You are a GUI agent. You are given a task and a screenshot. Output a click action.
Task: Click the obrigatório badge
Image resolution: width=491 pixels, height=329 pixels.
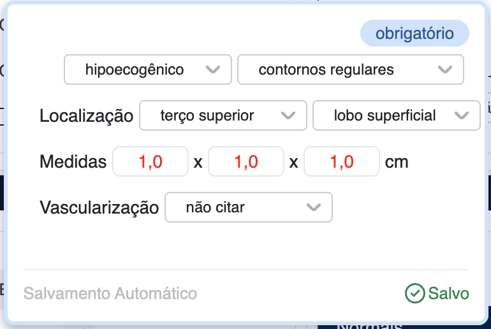tap(414, 34)
